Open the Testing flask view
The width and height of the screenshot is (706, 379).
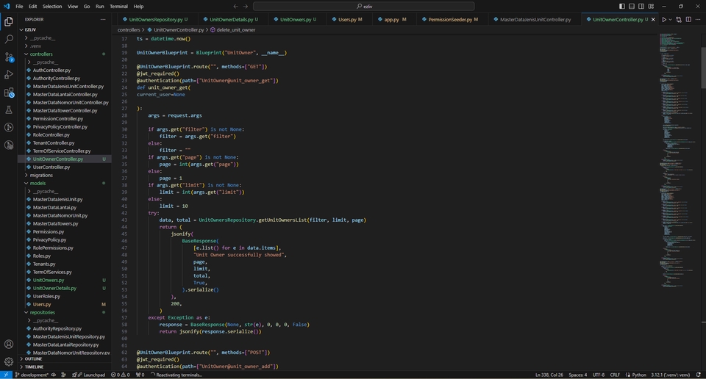pyautogui.click(x=9, y=109)
